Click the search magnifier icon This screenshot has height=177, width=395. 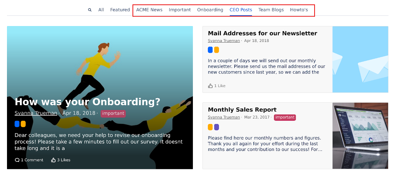point(90,10)
